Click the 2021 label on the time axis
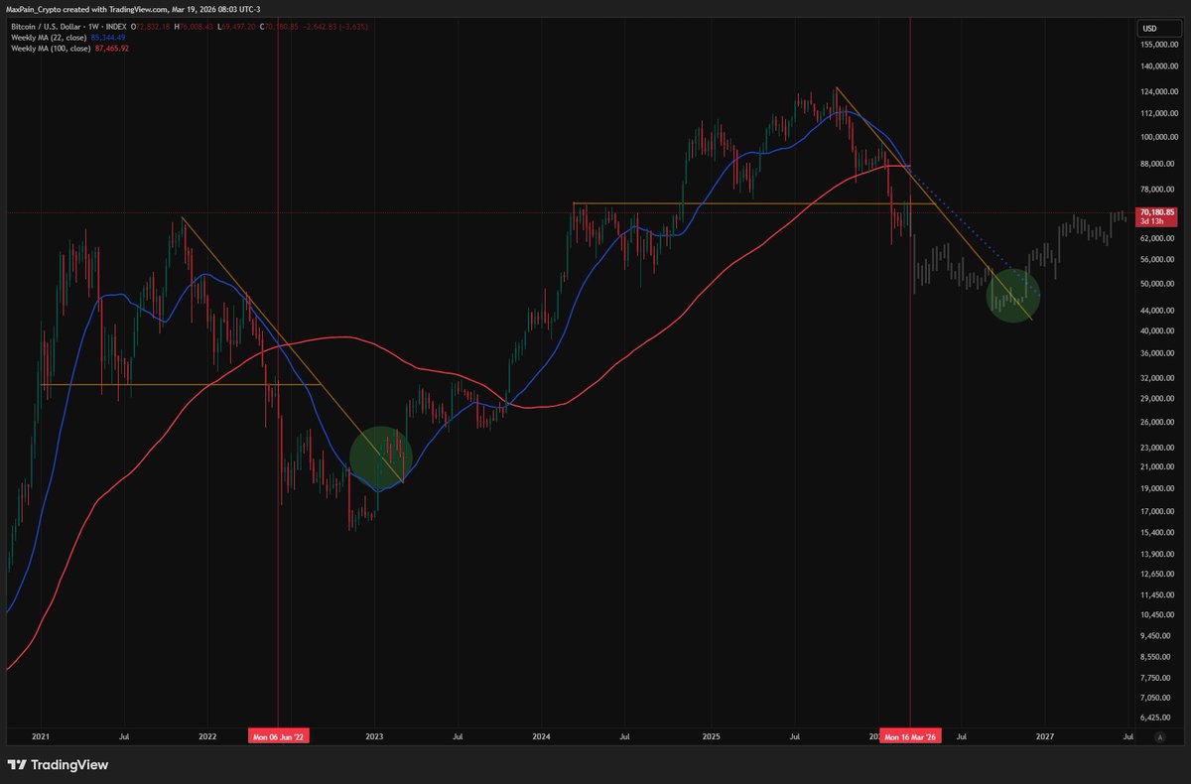 click(41, 737)
